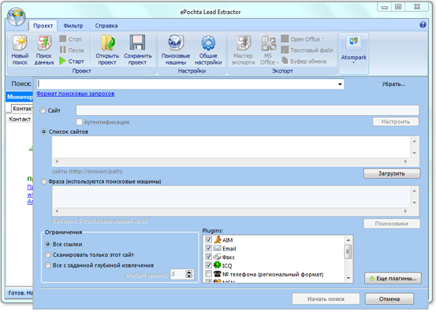This screenshot has height=315, width=436.
Task: Click the Atompark icon
Action: click(x=353, y=42)
